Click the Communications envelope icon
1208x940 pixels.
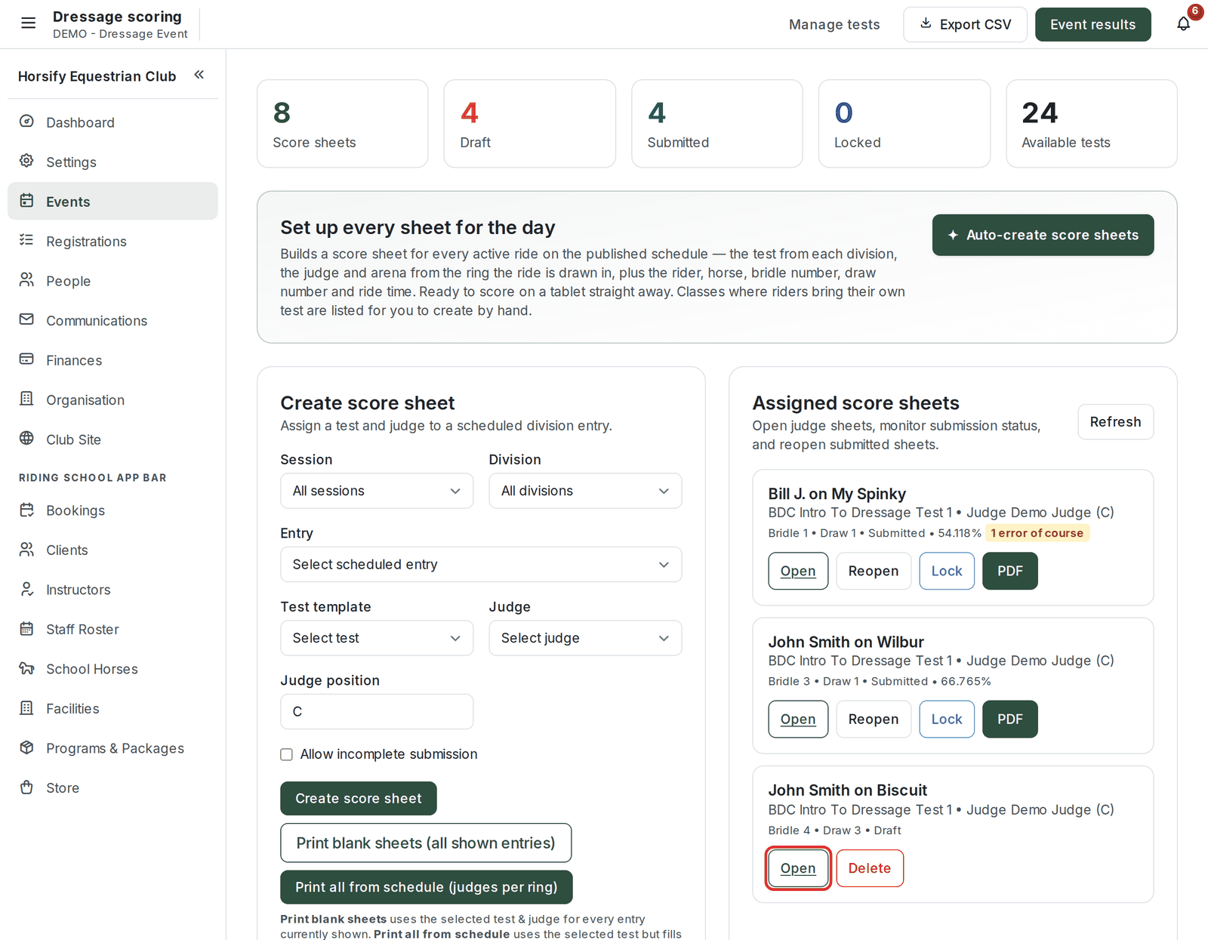pos(26,319)
